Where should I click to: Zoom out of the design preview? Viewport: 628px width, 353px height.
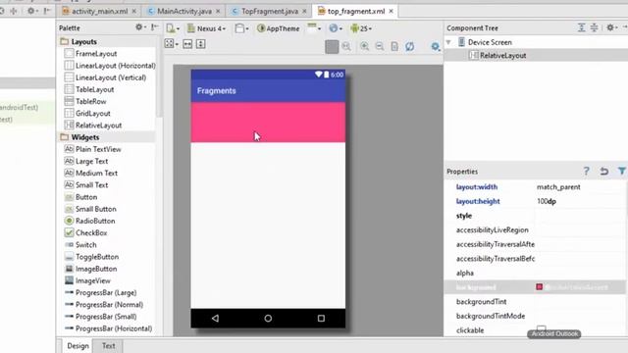coord(380,46)
